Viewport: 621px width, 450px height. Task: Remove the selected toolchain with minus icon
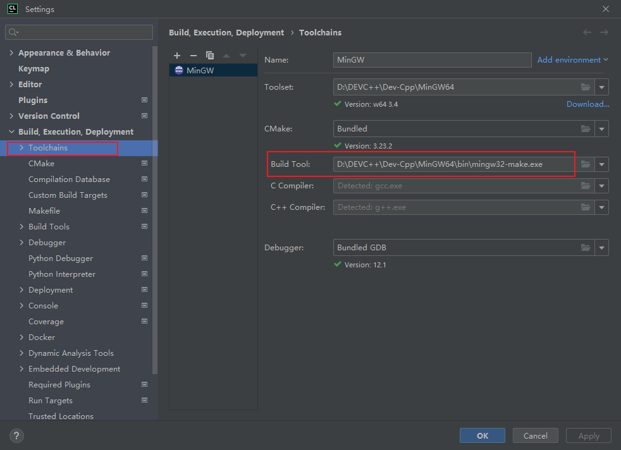[194, 56]
